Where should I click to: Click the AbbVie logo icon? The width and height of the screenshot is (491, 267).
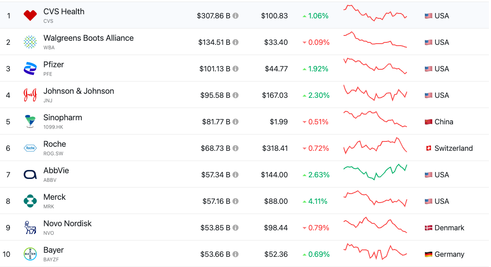(x=30, y=174)
